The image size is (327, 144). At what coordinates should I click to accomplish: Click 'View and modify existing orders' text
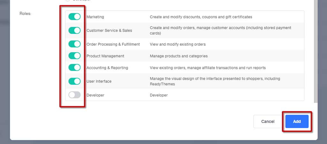pyautogui.click(x=178, y=44)
